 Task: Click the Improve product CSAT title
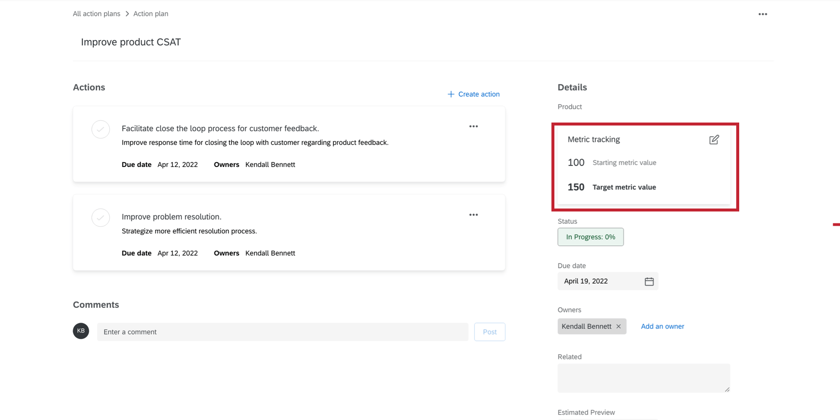[x=131, y=42]
